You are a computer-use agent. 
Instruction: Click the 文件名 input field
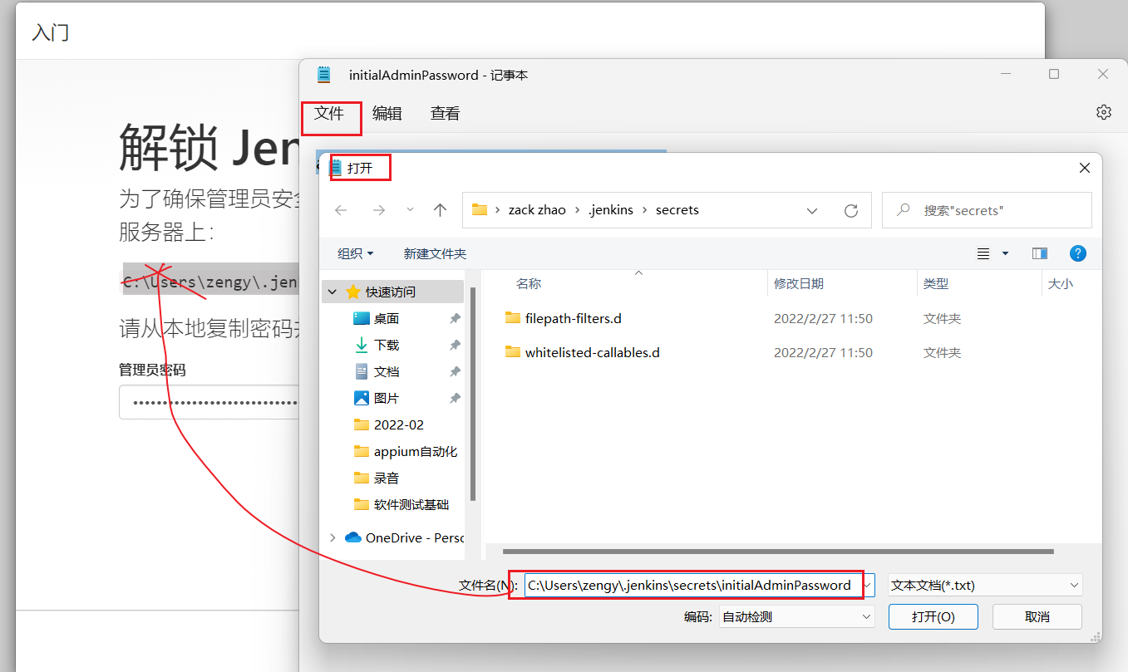(692, 585)
